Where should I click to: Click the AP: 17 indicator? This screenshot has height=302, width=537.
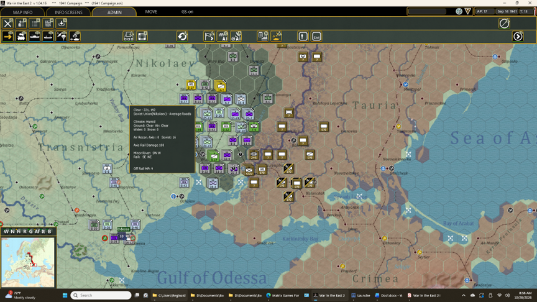484,11
